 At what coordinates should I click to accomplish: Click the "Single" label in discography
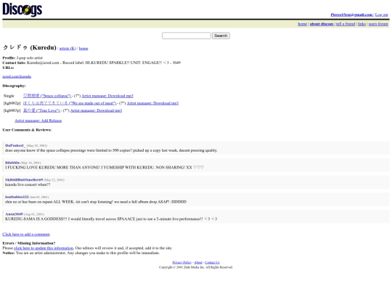(x=9, y=96)
